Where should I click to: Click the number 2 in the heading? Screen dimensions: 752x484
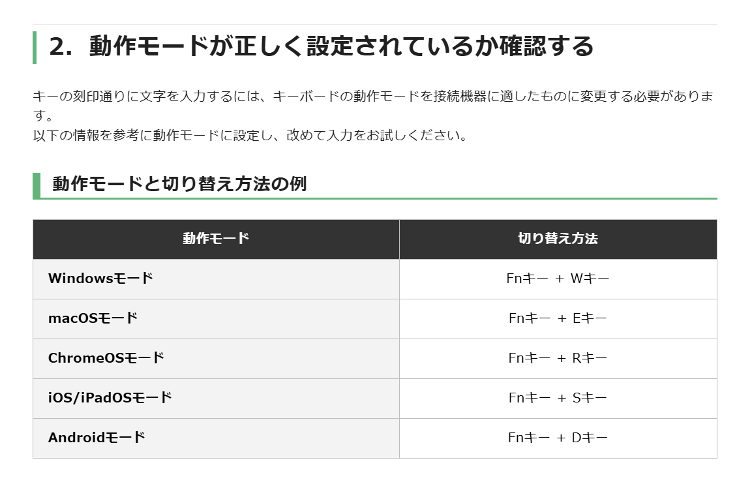pyautogui.click(x=57, y=47)
